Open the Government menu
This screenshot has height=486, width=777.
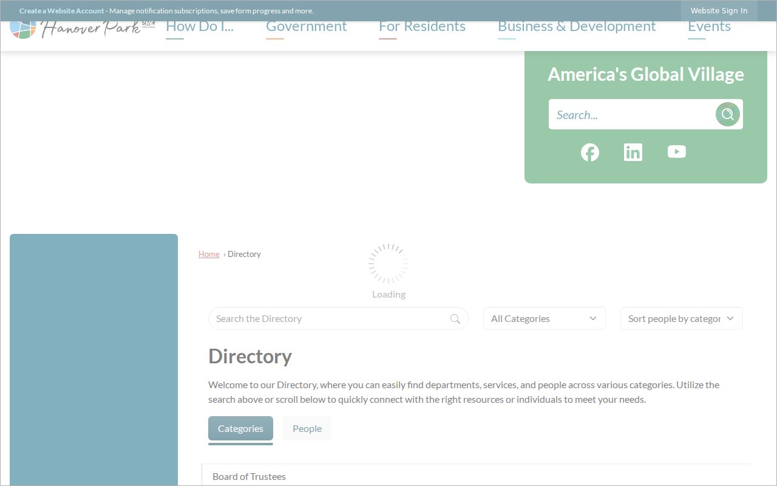tap(307, 27)
